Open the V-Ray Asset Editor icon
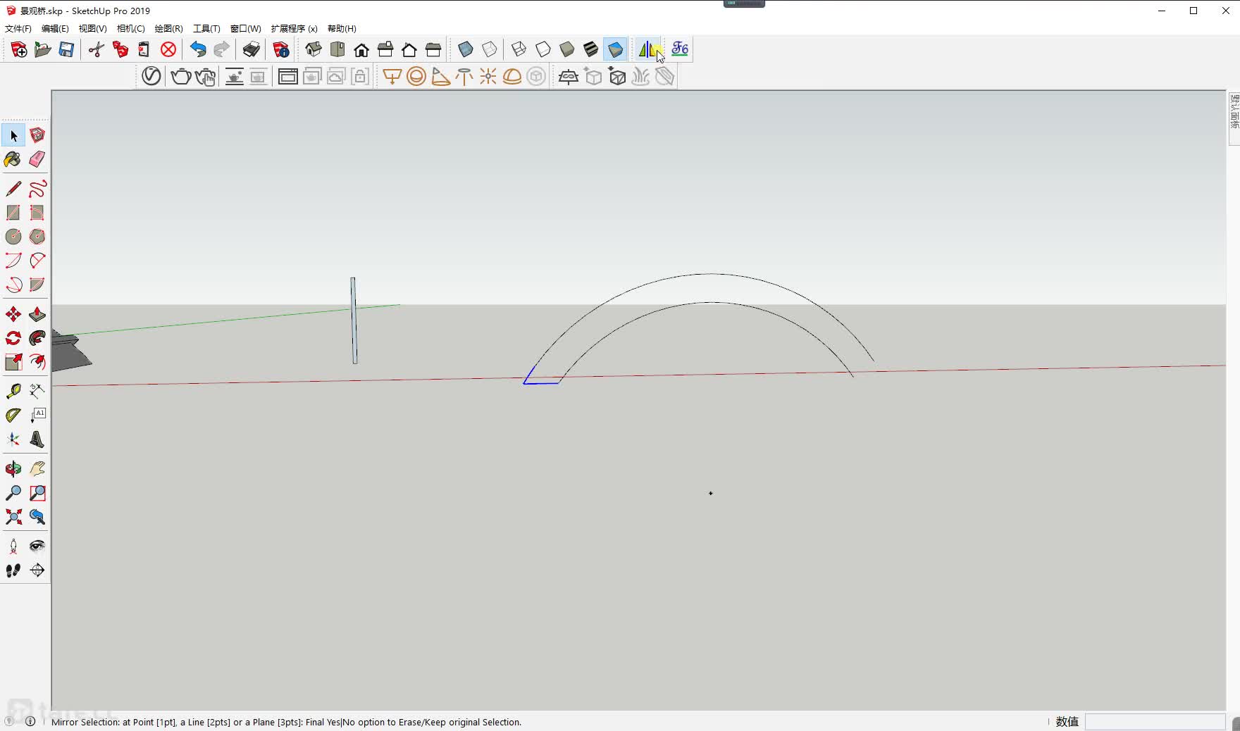 pos(151,76)
